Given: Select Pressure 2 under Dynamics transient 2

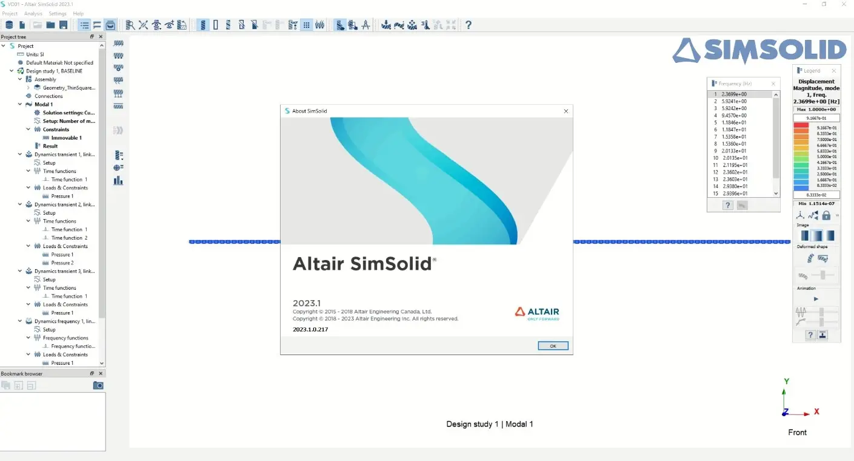Looking at the screenshot, I should tap(62, 263).
